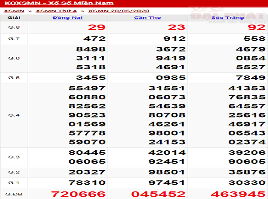Viewport: 268px width, 199px height.
Task: Click the G.8 number 29 for Đồng Nai
Action: pyautogui.click(x=96, y=28)
